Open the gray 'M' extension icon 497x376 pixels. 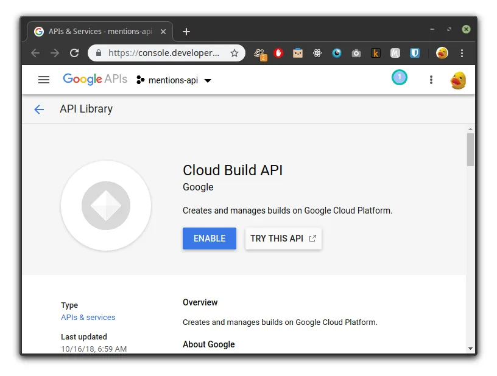[x=395, y=53]
